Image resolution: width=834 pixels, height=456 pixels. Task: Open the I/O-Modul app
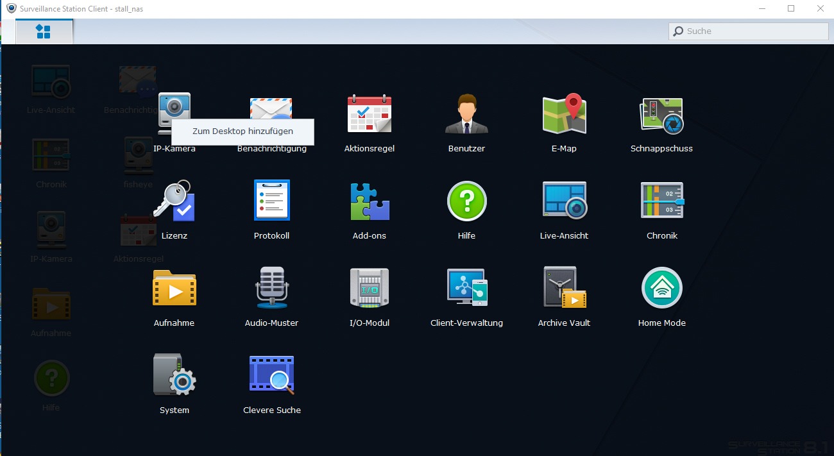coord(370,288)
